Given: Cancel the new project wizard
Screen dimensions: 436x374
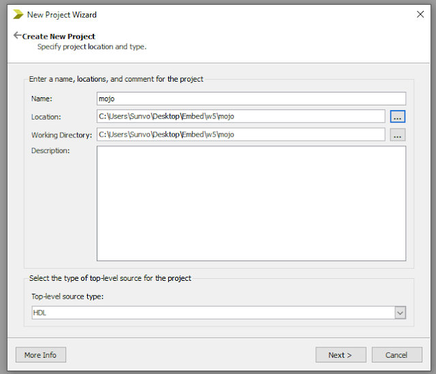Looking at the screenshot, I should point(396,355).
